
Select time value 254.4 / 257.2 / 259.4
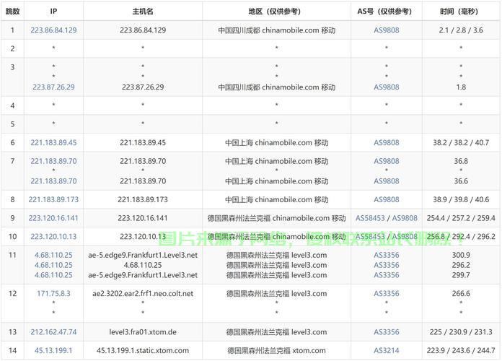click(x=461, y=218)
